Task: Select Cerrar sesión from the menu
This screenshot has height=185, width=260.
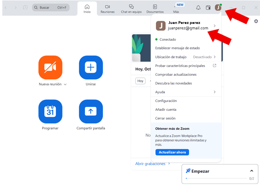Action: (165, 118)
